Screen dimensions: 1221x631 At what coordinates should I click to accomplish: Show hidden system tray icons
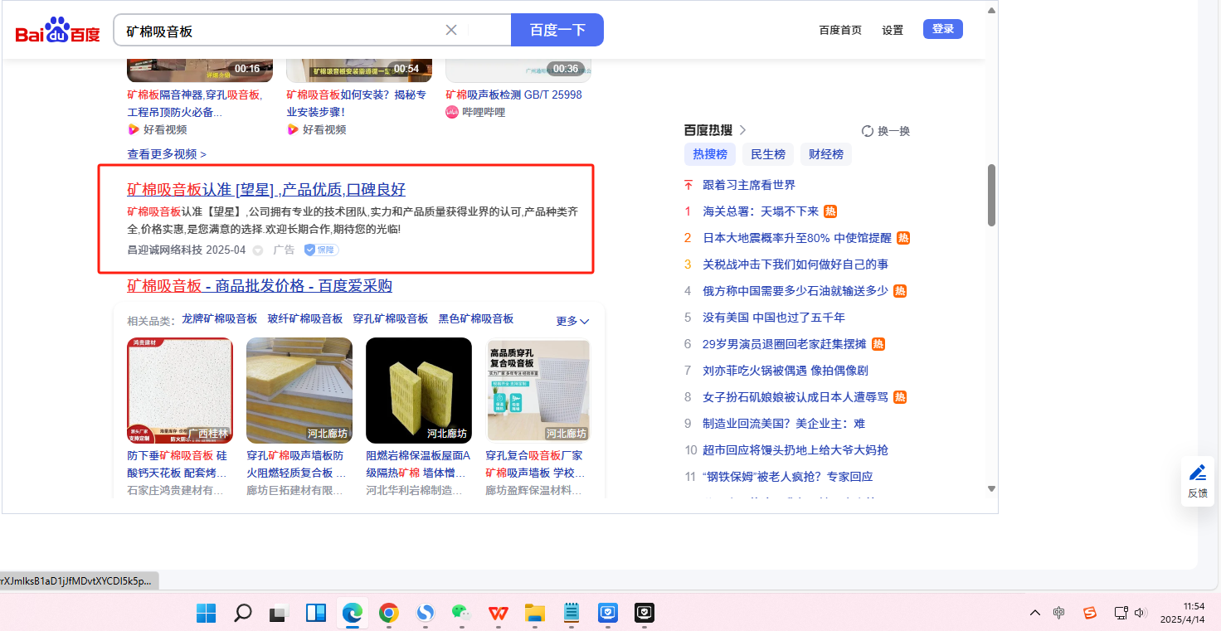[1034, 613]
